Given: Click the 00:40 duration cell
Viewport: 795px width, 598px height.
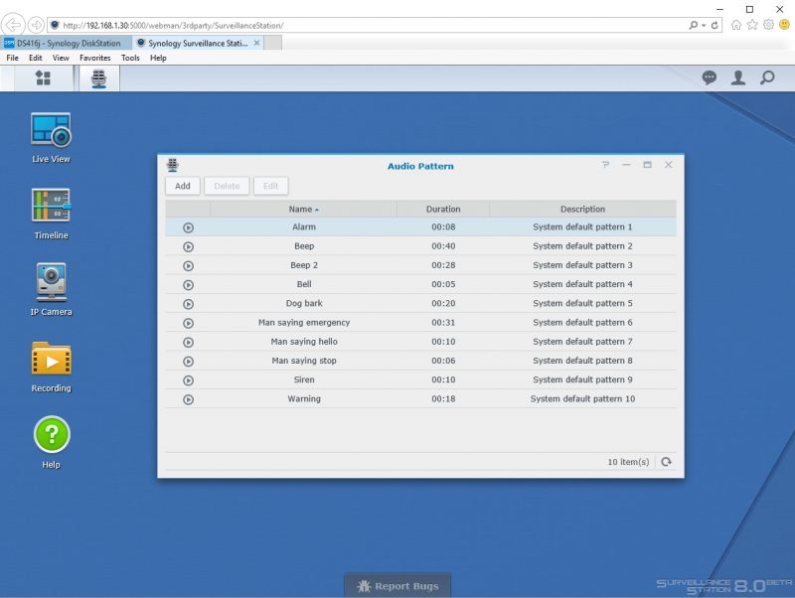Looking at the screenshot, I should (x=443, y=246).
